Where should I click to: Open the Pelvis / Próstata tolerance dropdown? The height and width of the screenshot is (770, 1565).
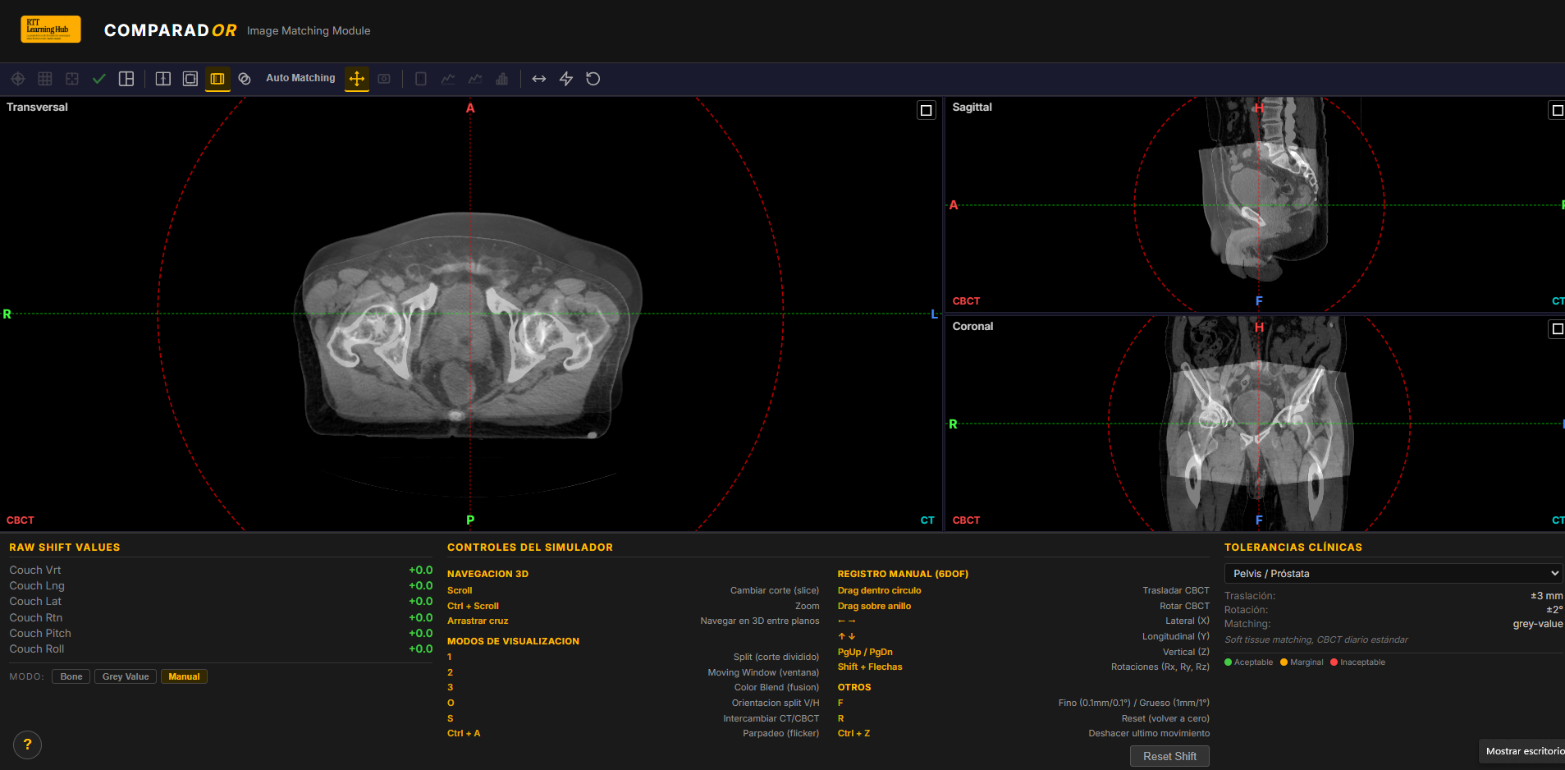click(x=1393, y=573)
